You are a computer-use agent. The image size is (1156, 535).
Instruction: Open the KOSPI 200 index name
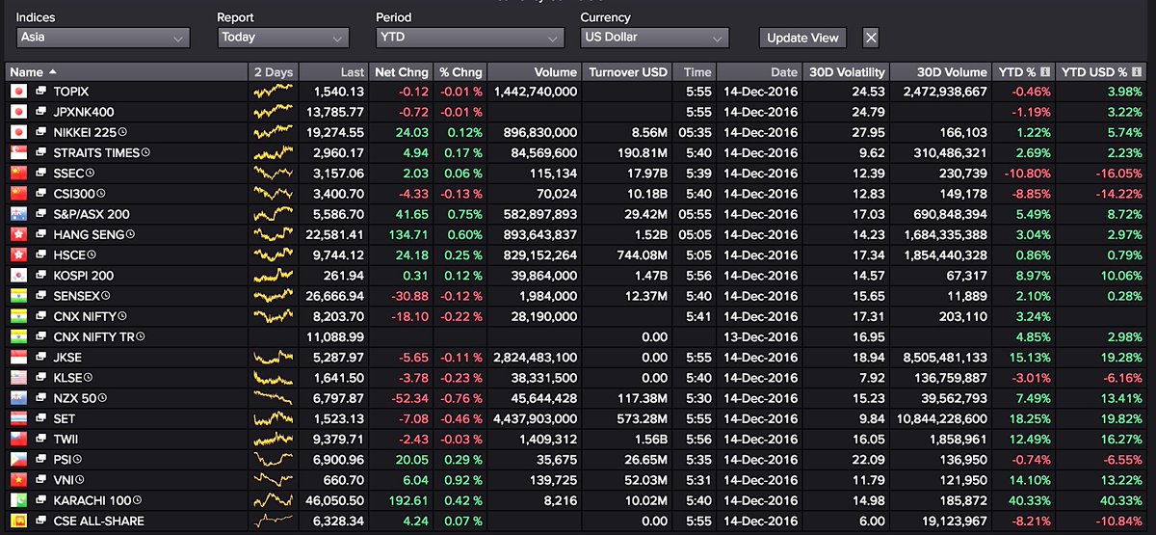[x=83, y=276]
